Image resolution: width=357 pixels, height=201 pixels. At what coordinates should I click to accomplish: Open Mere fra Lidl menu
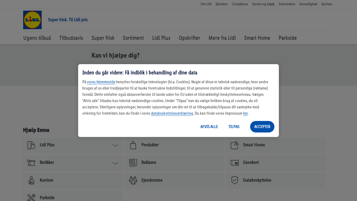tap(222, 38)
